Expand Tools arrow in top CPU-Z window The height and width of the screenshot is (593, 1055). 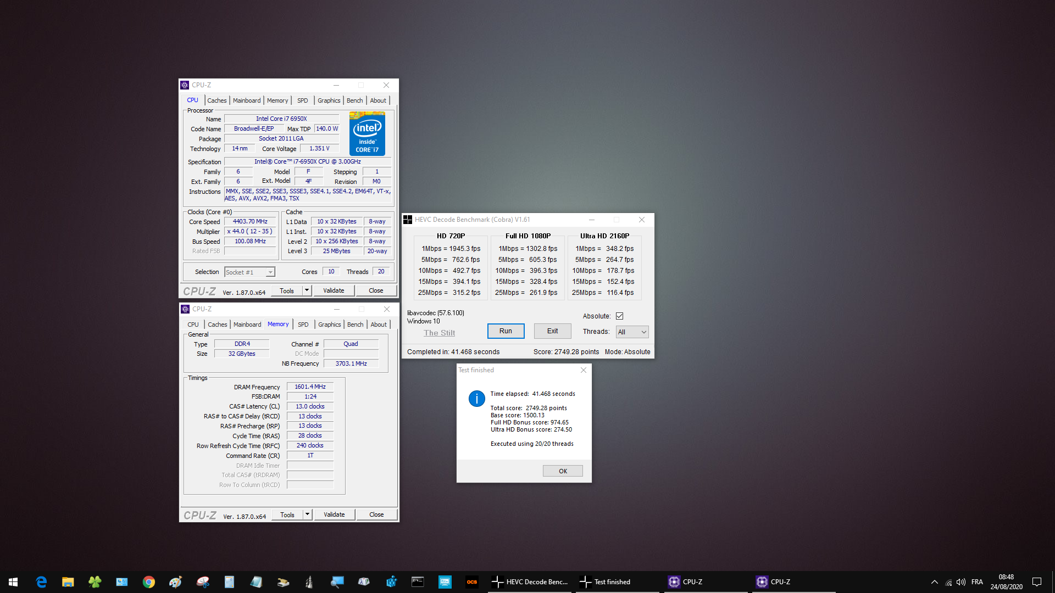(307, 290)
